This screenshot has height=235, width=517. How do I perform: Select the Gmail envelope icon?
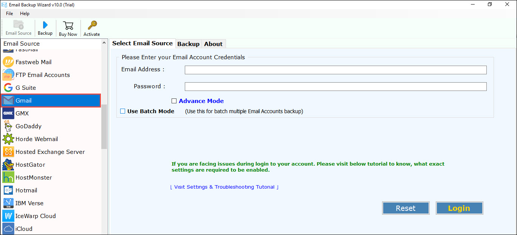8,100
